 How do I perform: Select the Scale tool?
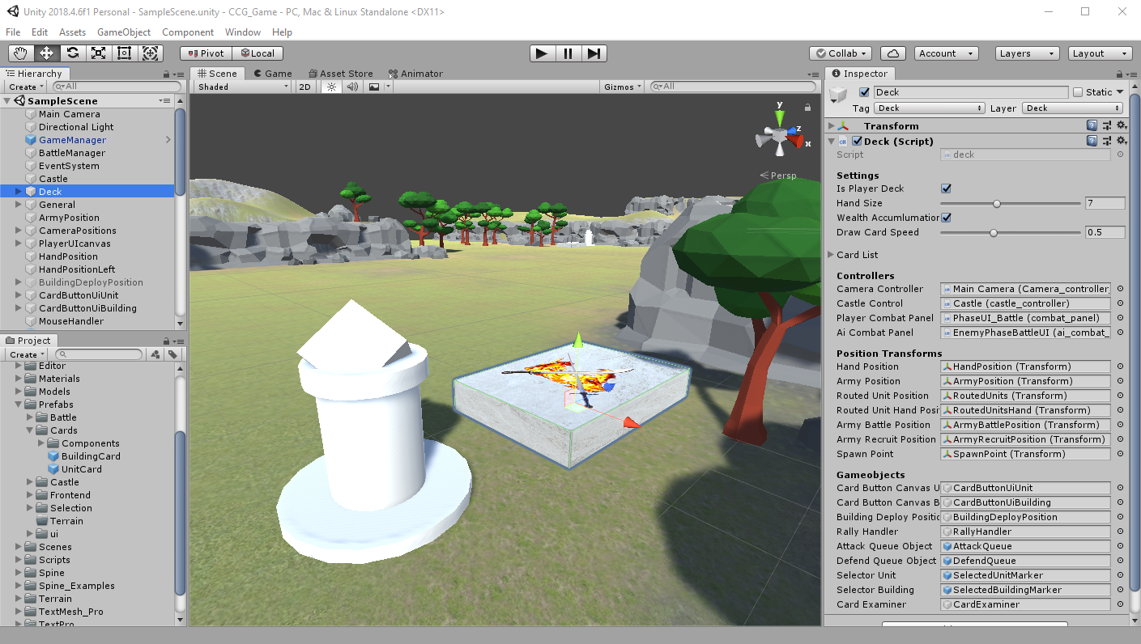point(98,53)
